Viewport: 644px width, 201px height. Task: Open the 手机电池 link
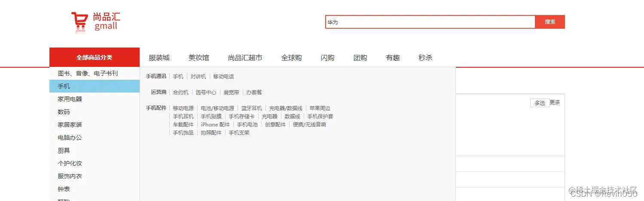point(247,124)
